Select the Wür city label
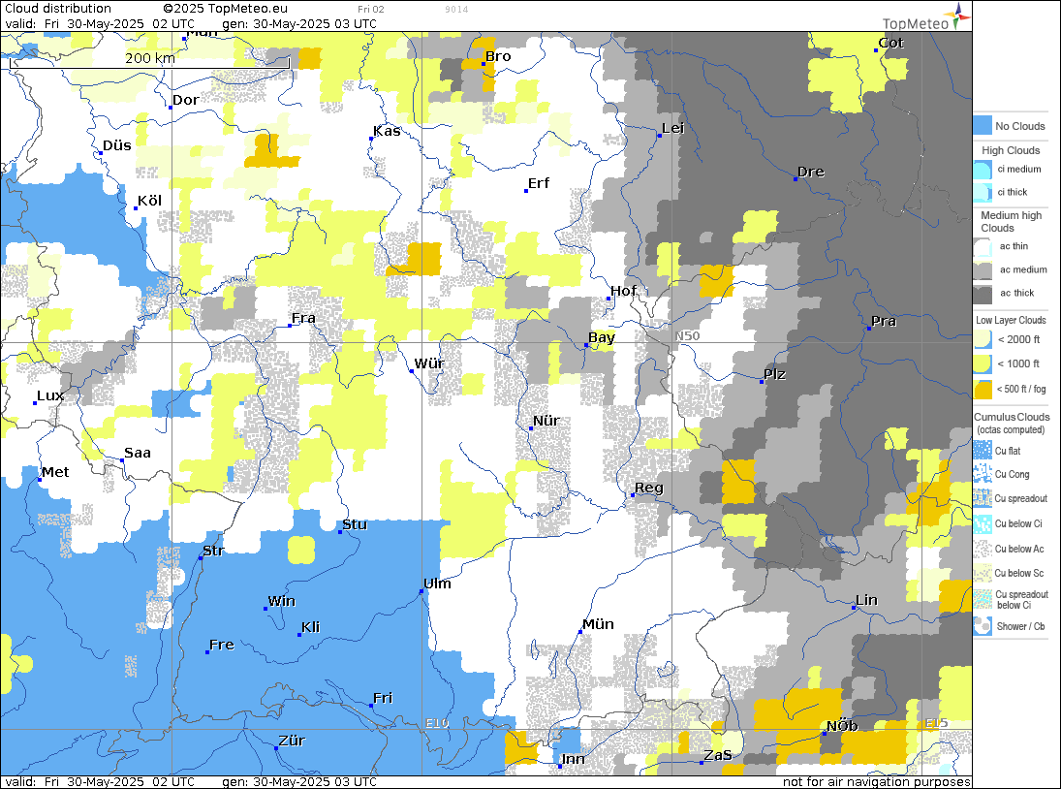The image size is (1061, 789). (x=429, y=363)
